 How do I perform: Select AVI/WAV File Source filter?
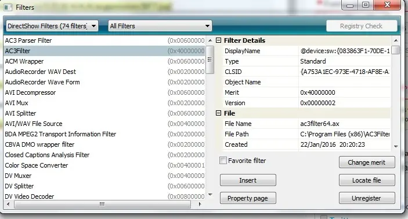104,124
